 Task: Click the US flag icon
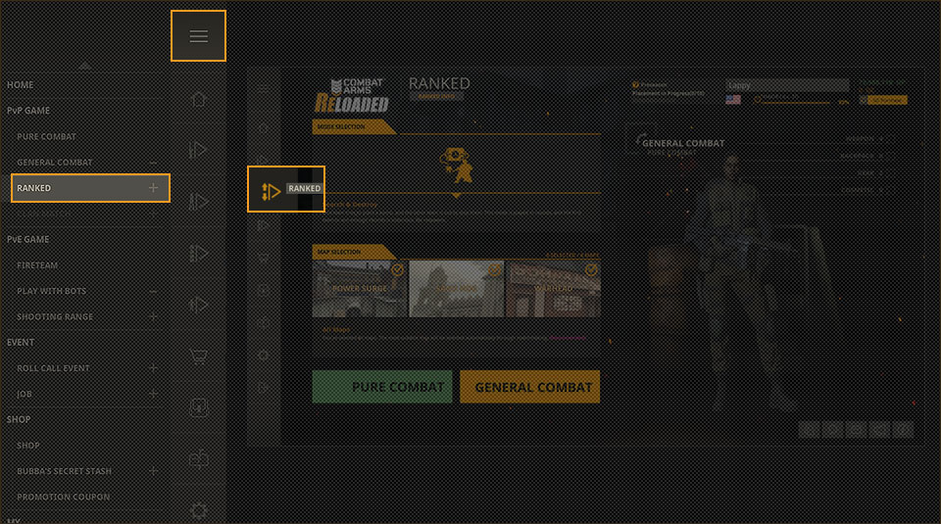point(733,100)
